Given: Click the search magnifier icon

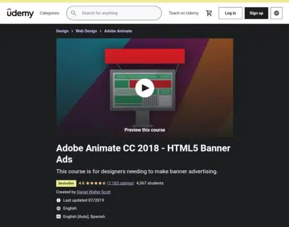Looking at the screenshot, I should (x=73, y=13).
